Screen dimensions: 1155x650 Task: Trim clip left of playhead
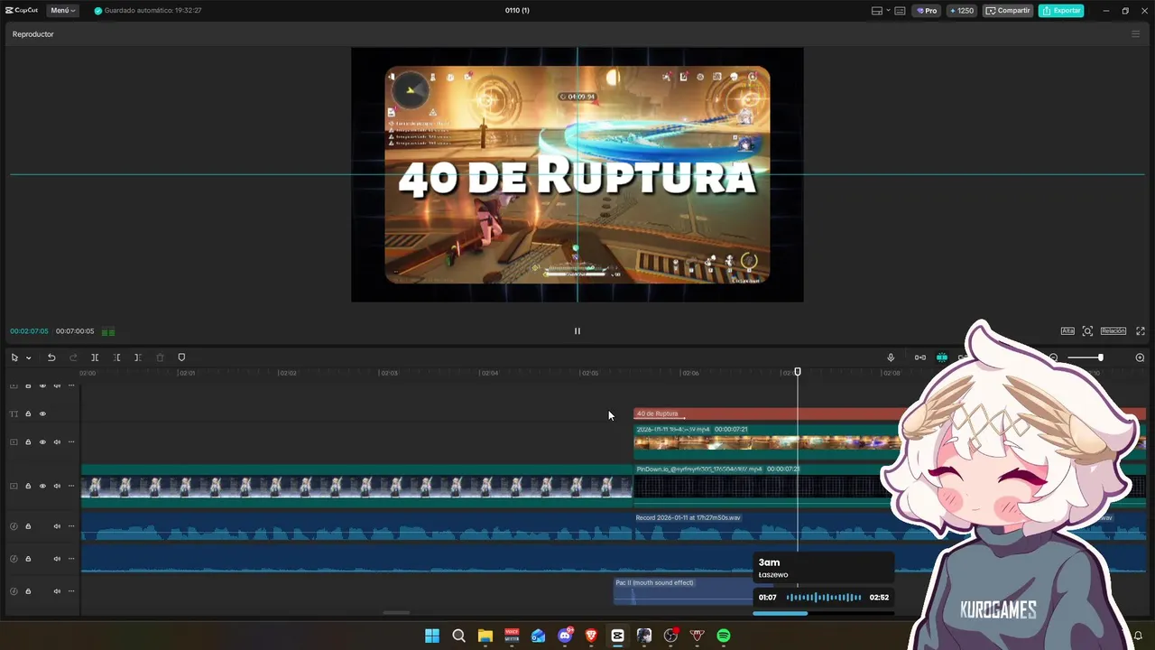click(116, 357)
